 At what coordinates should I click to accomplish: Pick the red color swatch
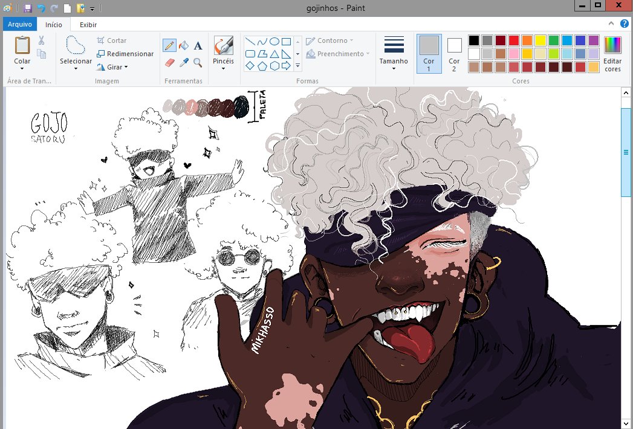[514, 40]
